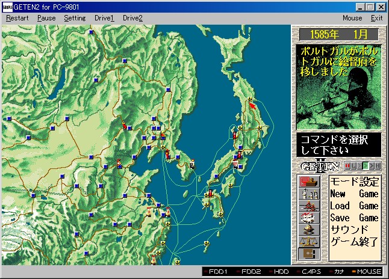Image resolution: width=389 pixels, height=279 pixels.
Task: Click the GETEN II logo
Action: tap(320, 166)
